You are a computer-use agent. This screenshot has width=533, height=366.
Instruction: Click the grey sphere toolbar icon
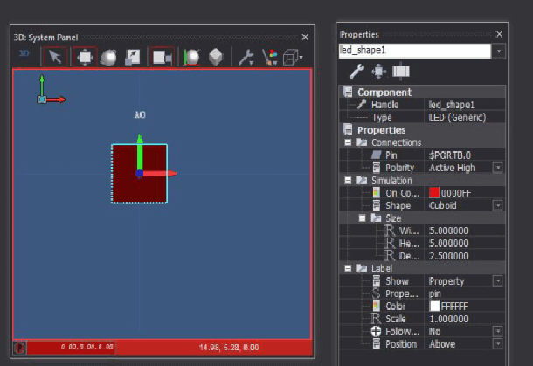point(108,57)
